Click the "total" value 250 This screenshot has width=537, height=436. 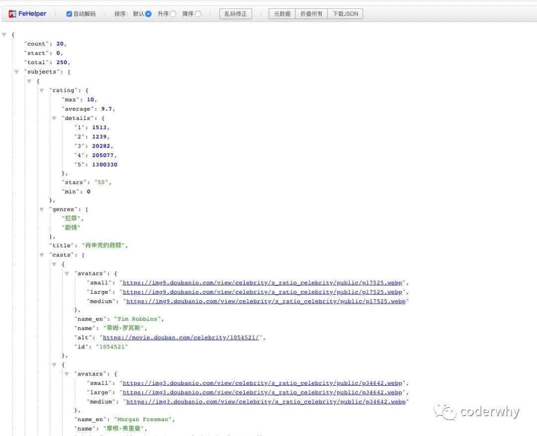[62, 62]
